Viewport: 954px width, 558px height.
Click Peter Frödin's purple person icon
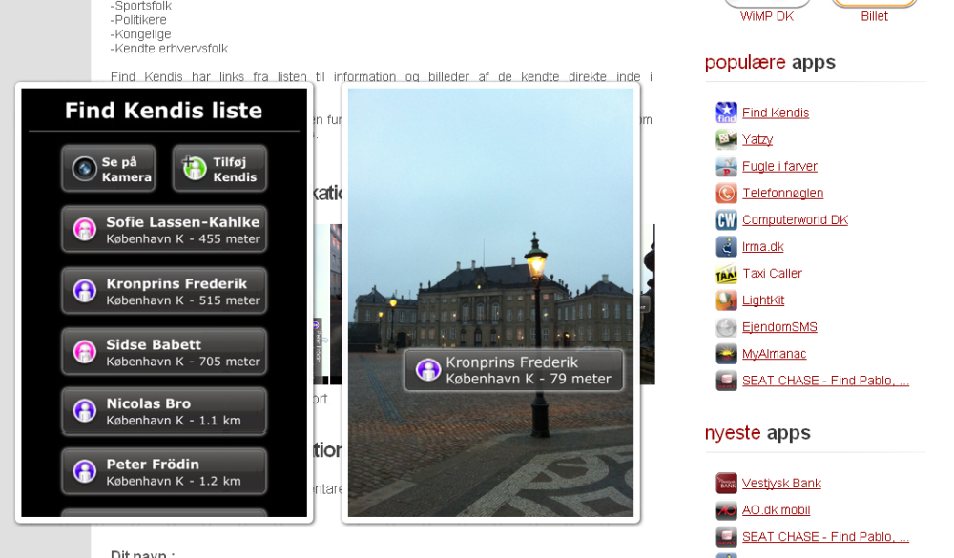point(85,471)
